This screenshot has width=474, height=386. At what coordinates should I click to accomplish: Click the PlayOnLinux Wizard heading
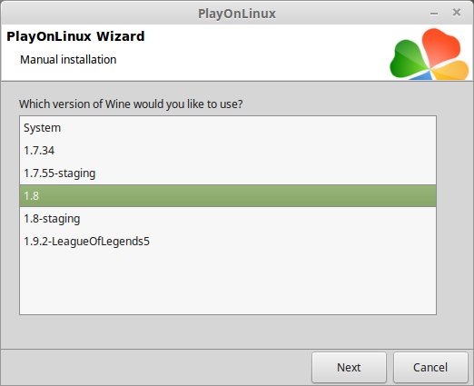pos(75,36)
